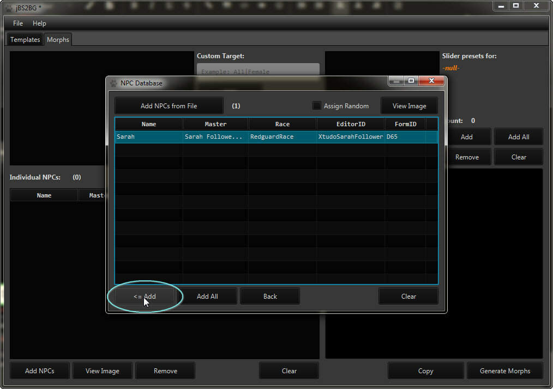Sort by the Name column header in NPC Database
553x389 pixels.
point(149,124)
